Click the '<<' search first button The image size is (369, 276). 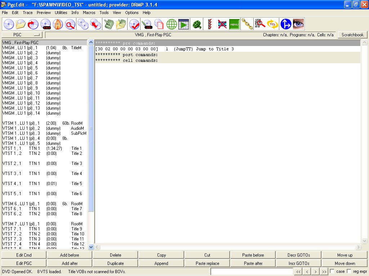pyautogui.click(x=298, y=272)
